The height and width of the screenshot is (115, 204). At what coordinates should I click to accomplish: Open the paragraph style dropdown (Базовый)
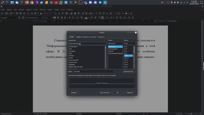tap(16, 18)
